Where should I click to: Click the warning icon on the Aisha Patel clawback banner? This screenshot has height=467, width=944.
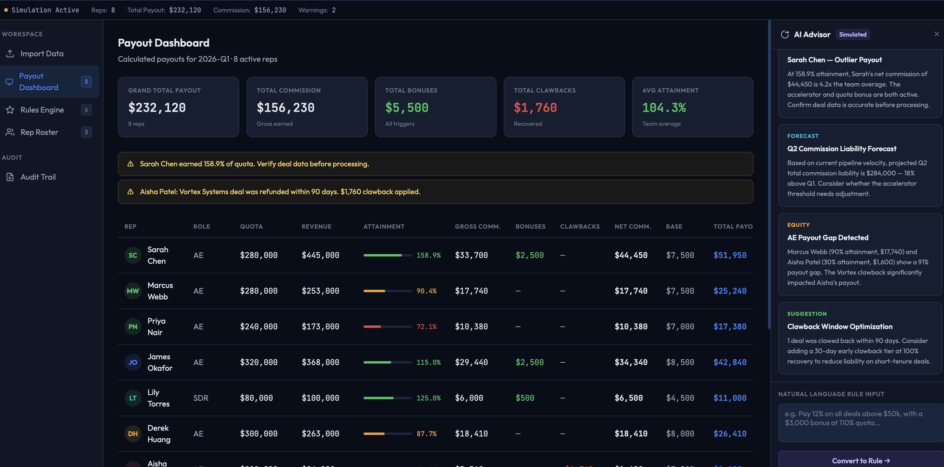click(131, 191)
